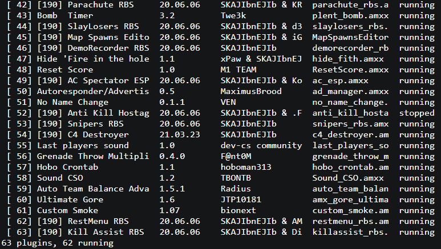Select the AC Spectator ESP plugin name
441x249 pixels.
click(x=108, y=80)
